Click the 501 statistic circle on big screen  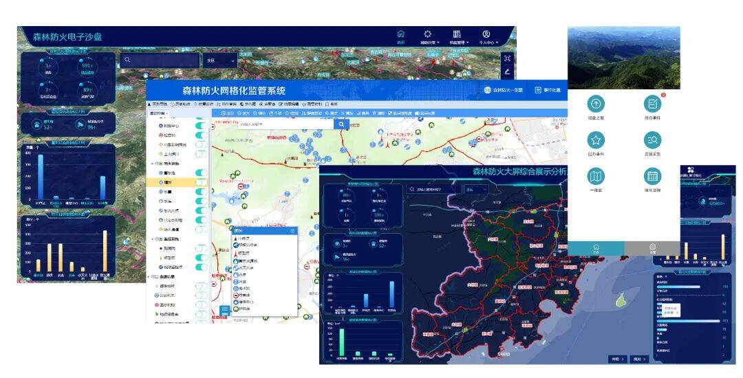[x=378, y=216]
